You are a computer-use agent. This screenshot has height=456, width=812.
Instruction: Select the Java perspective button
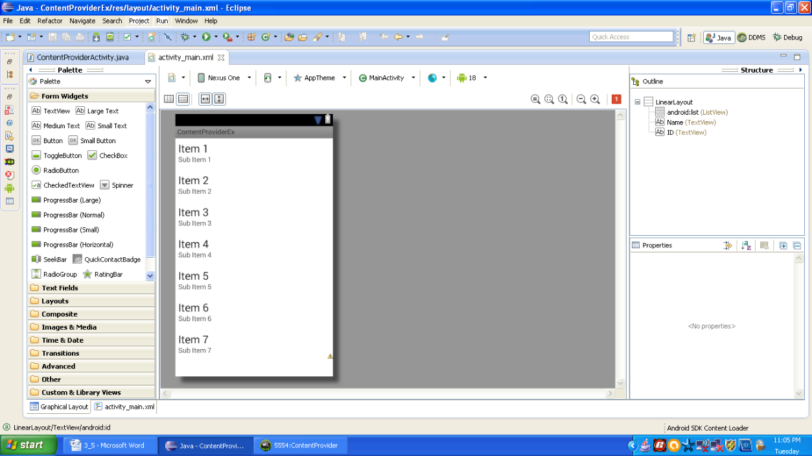click(x=719, y=38)
